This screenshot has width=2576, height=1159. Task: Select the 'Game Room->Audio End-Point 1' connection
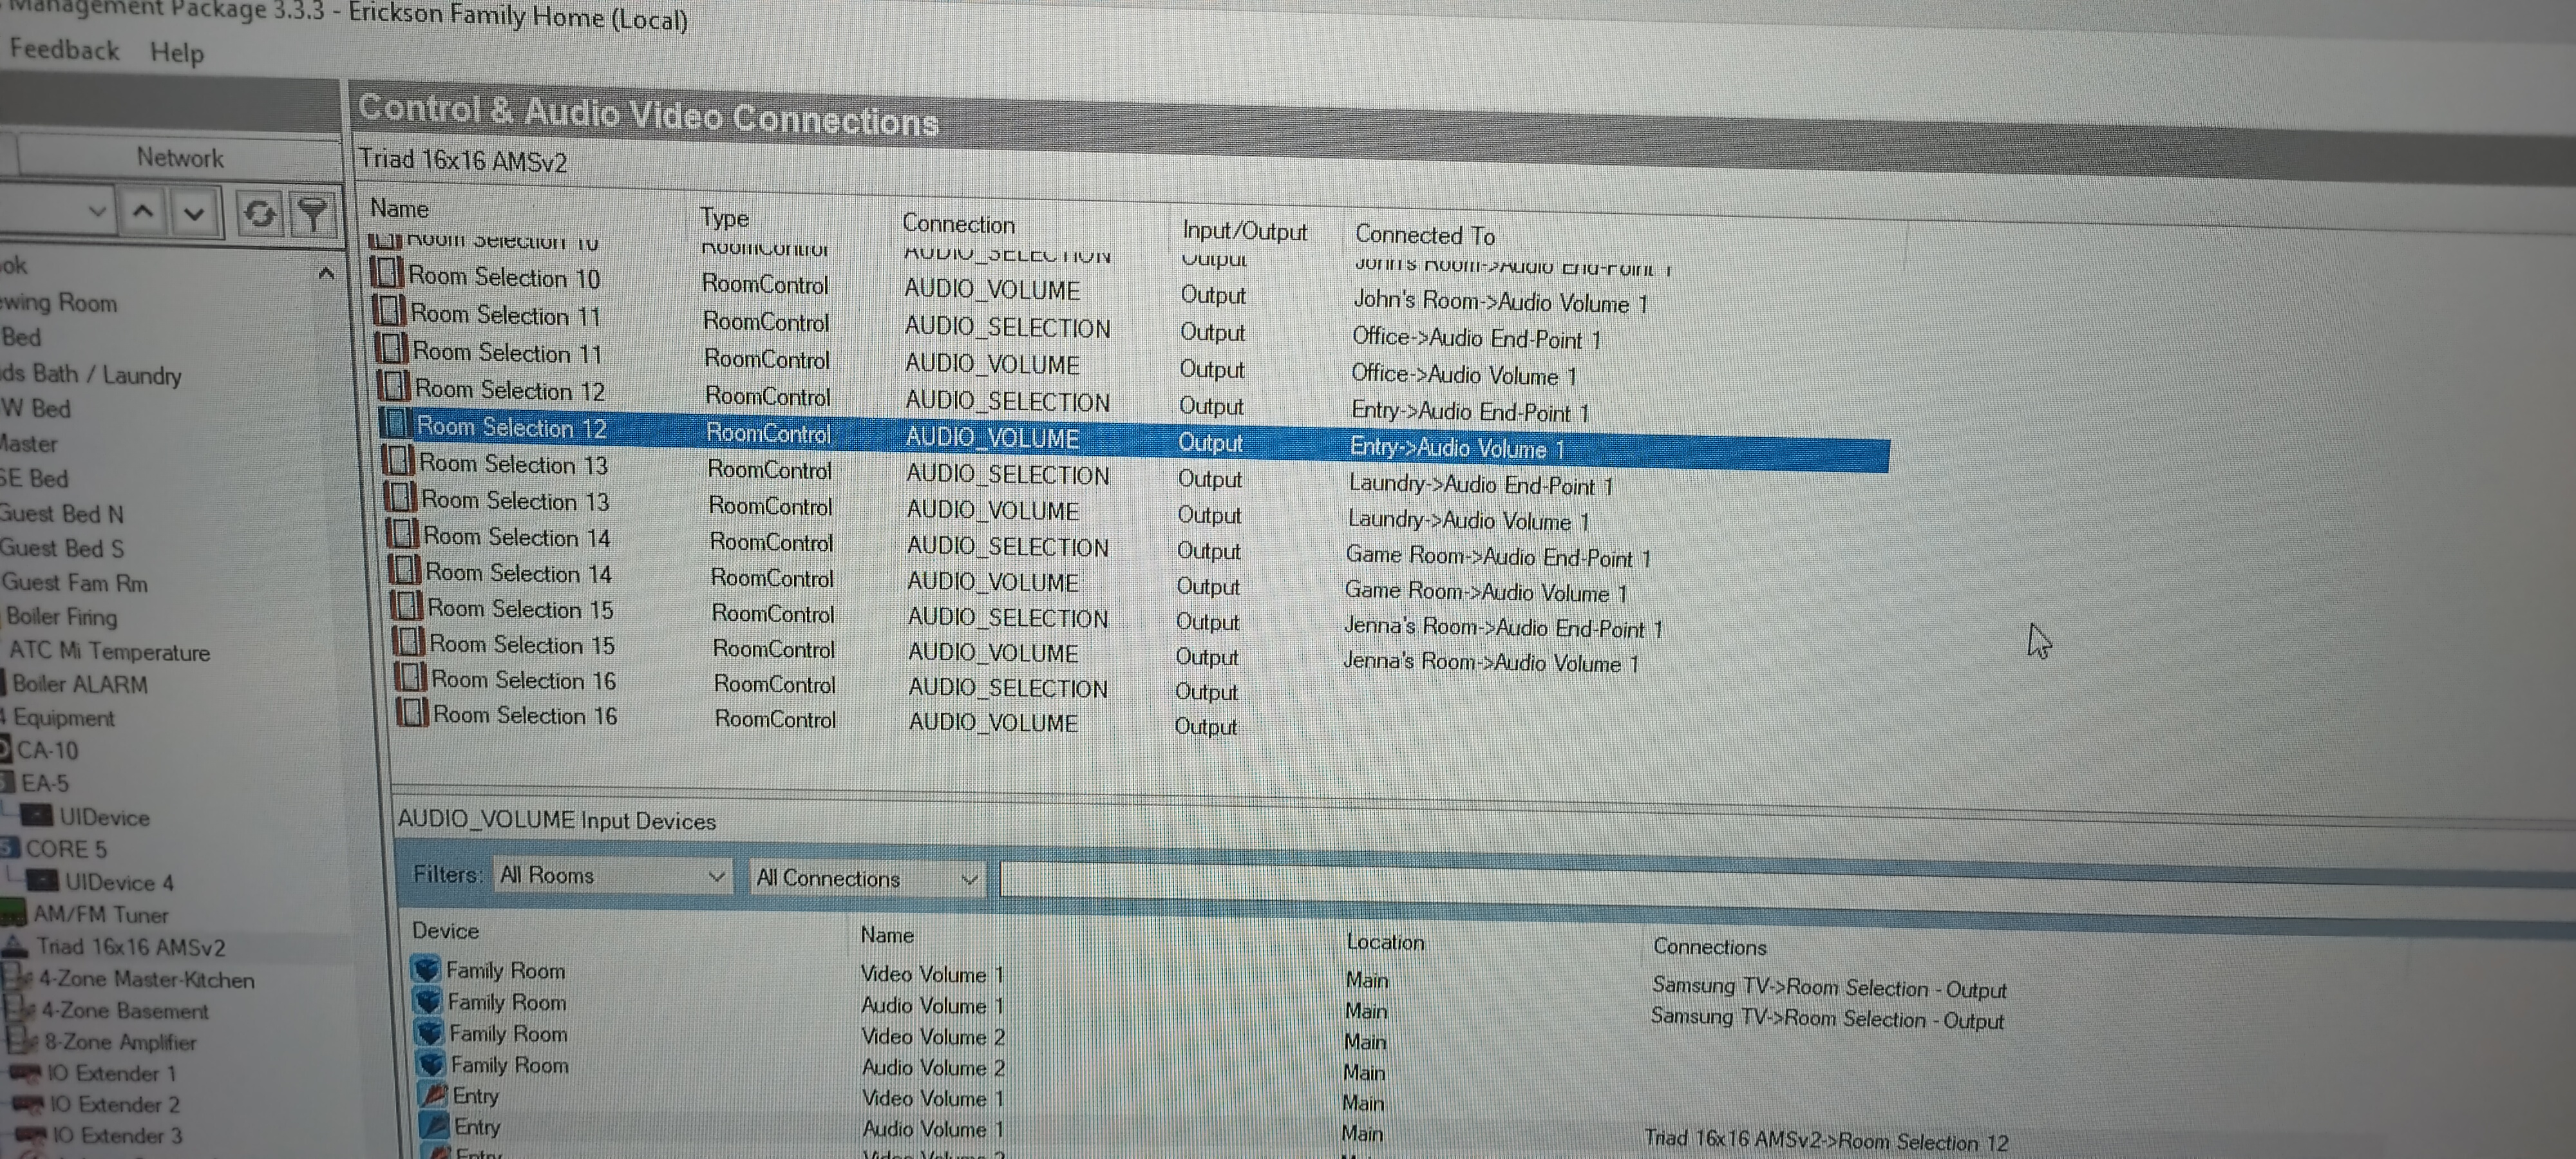point(1498,556)
